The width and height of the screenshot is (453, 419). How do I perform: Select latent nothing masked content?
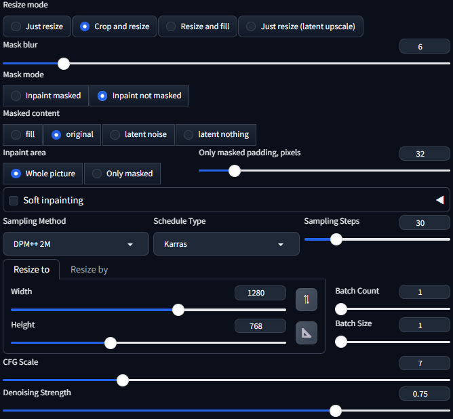click(216, 134)
